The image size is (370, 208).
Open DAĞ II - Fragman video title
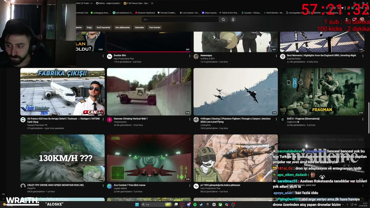(303, 119)
